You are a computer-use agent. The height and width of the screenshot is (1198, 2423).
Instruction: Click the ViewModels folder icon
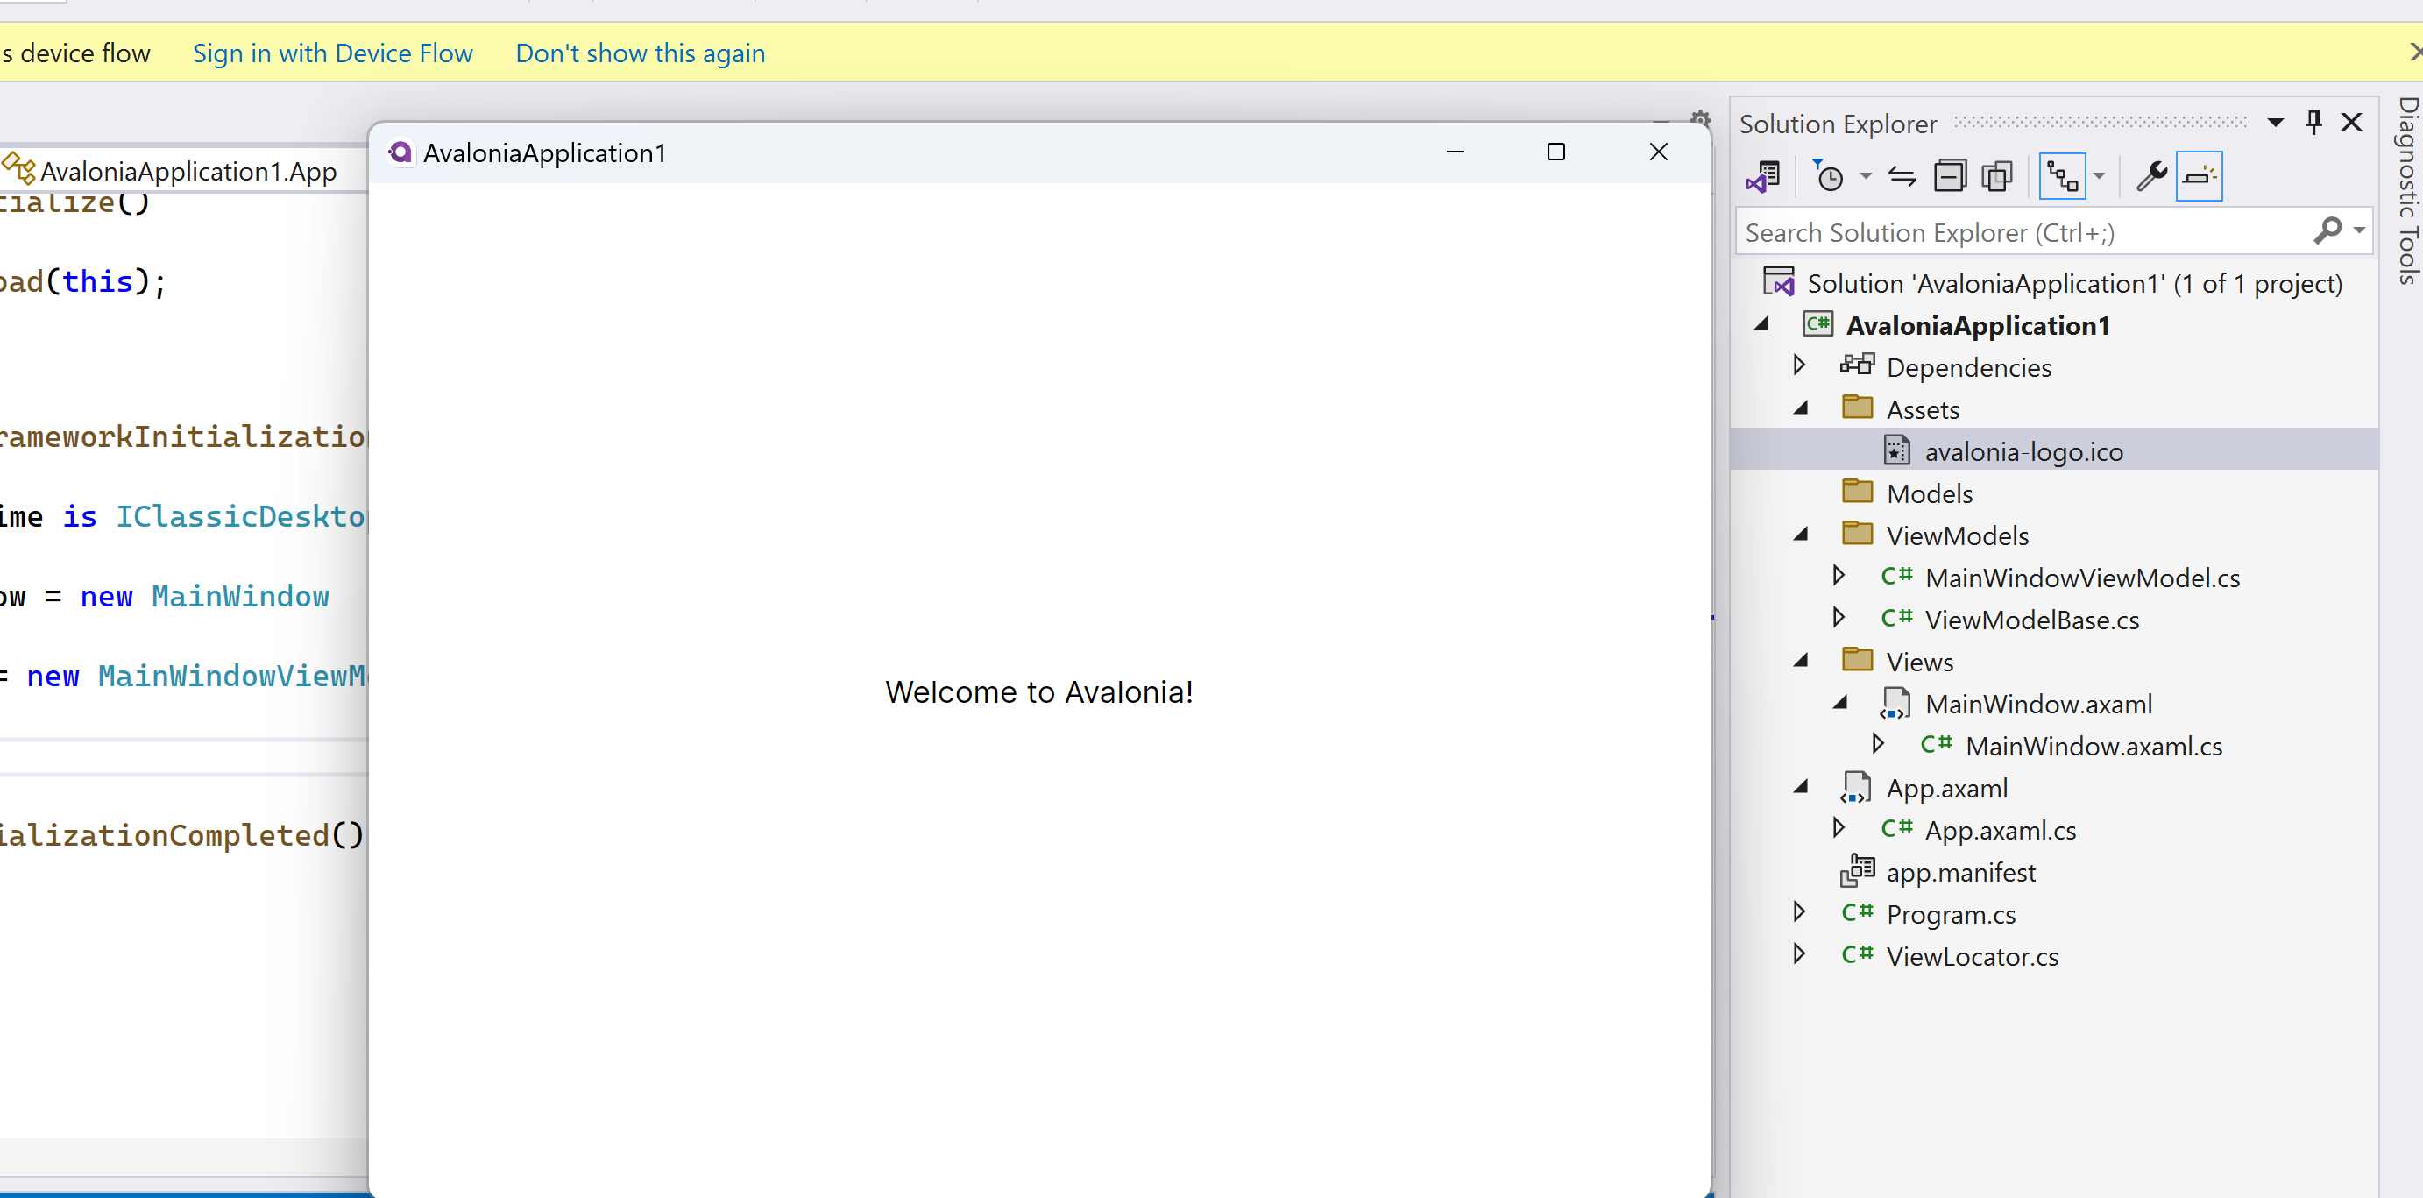pos(1857,533)
